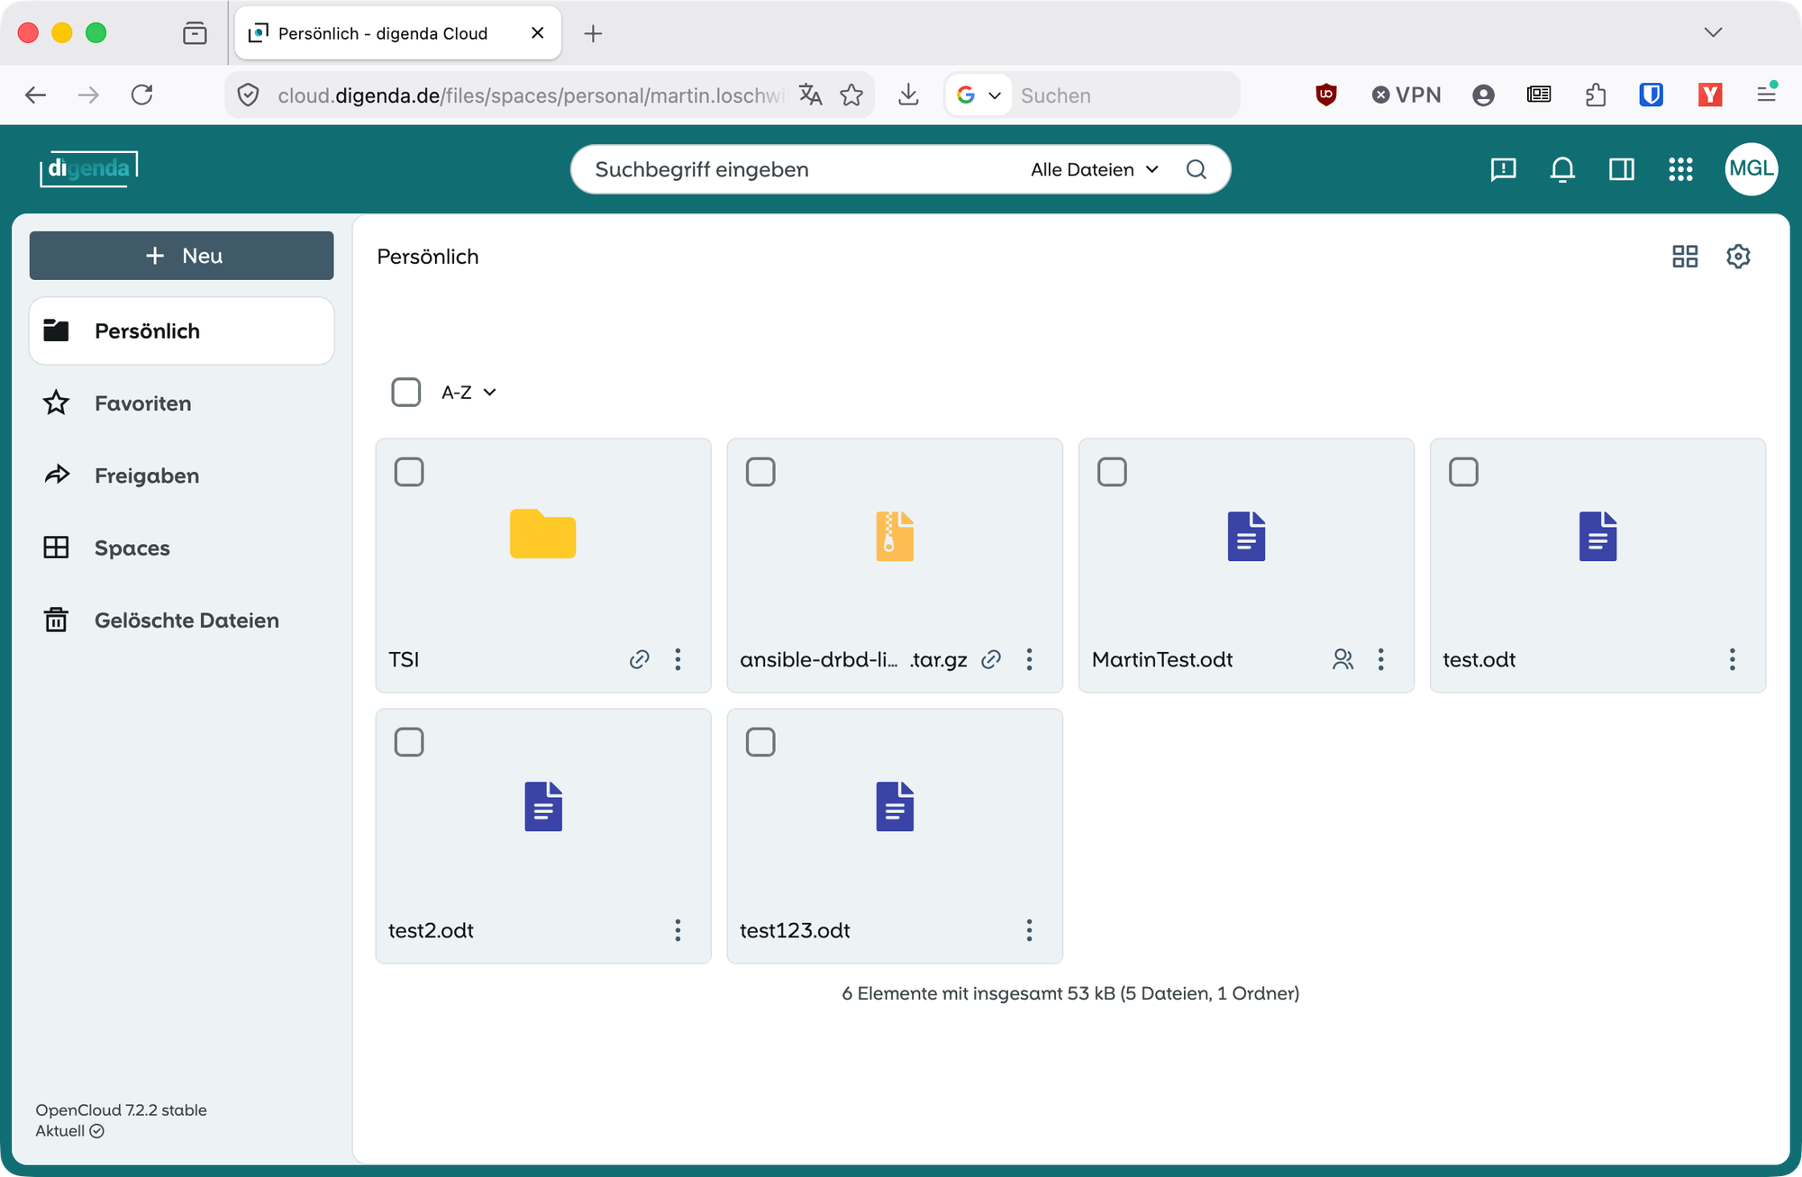This screenshot has height=1177, width=1802.
Task: Open the TSI folder icon
Action: [542, 534]
